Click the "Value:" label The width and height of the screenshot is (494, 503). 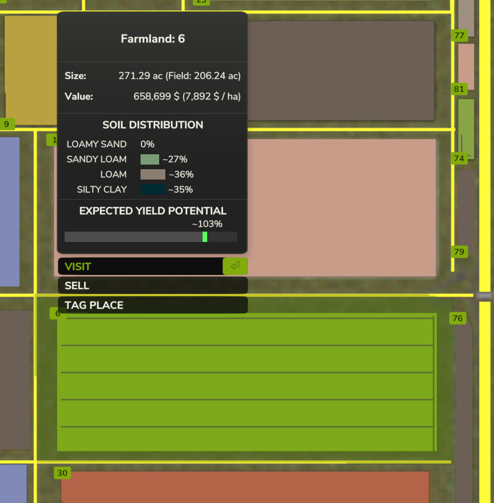(79, 96)
